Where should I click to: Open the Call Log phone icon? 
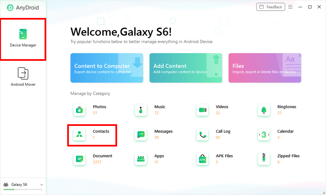202,134
